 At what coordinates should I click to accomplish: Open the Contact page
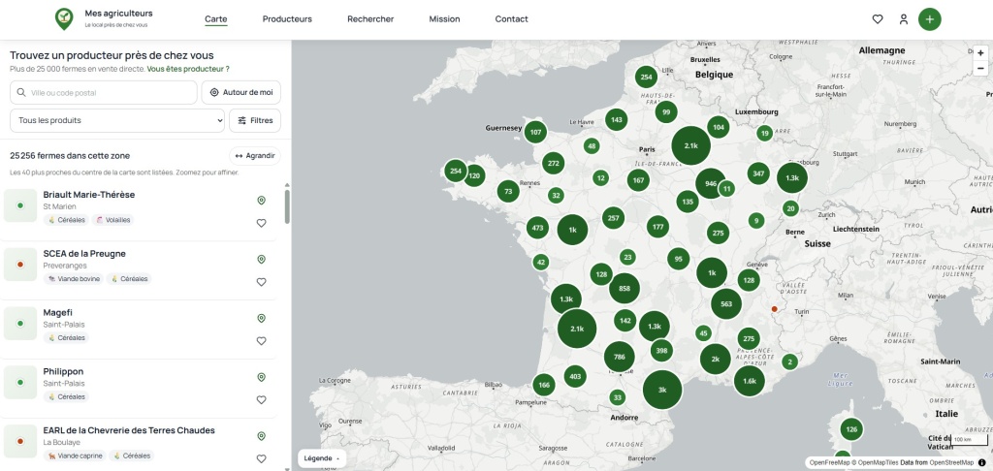[512, 19]
